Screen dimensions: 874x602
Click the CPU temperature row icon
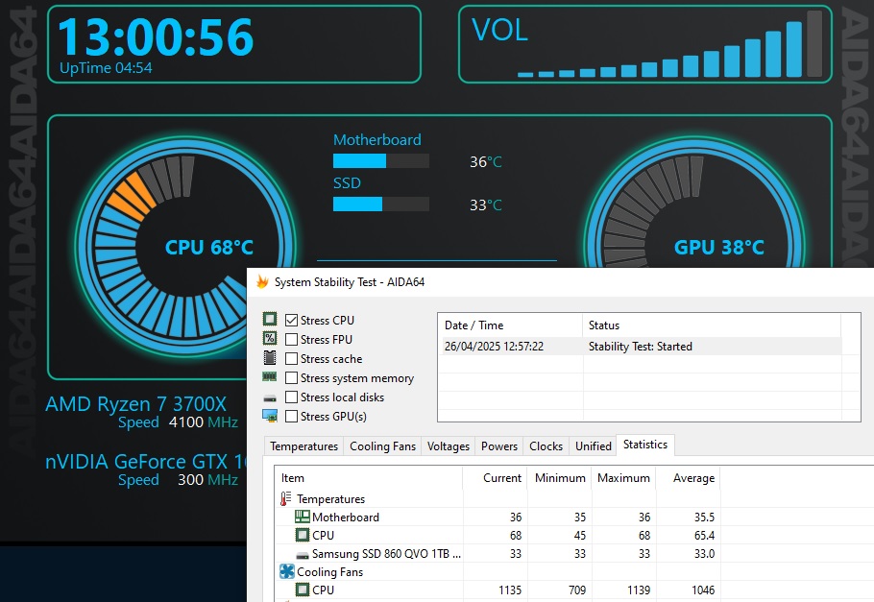coord(303,535)
